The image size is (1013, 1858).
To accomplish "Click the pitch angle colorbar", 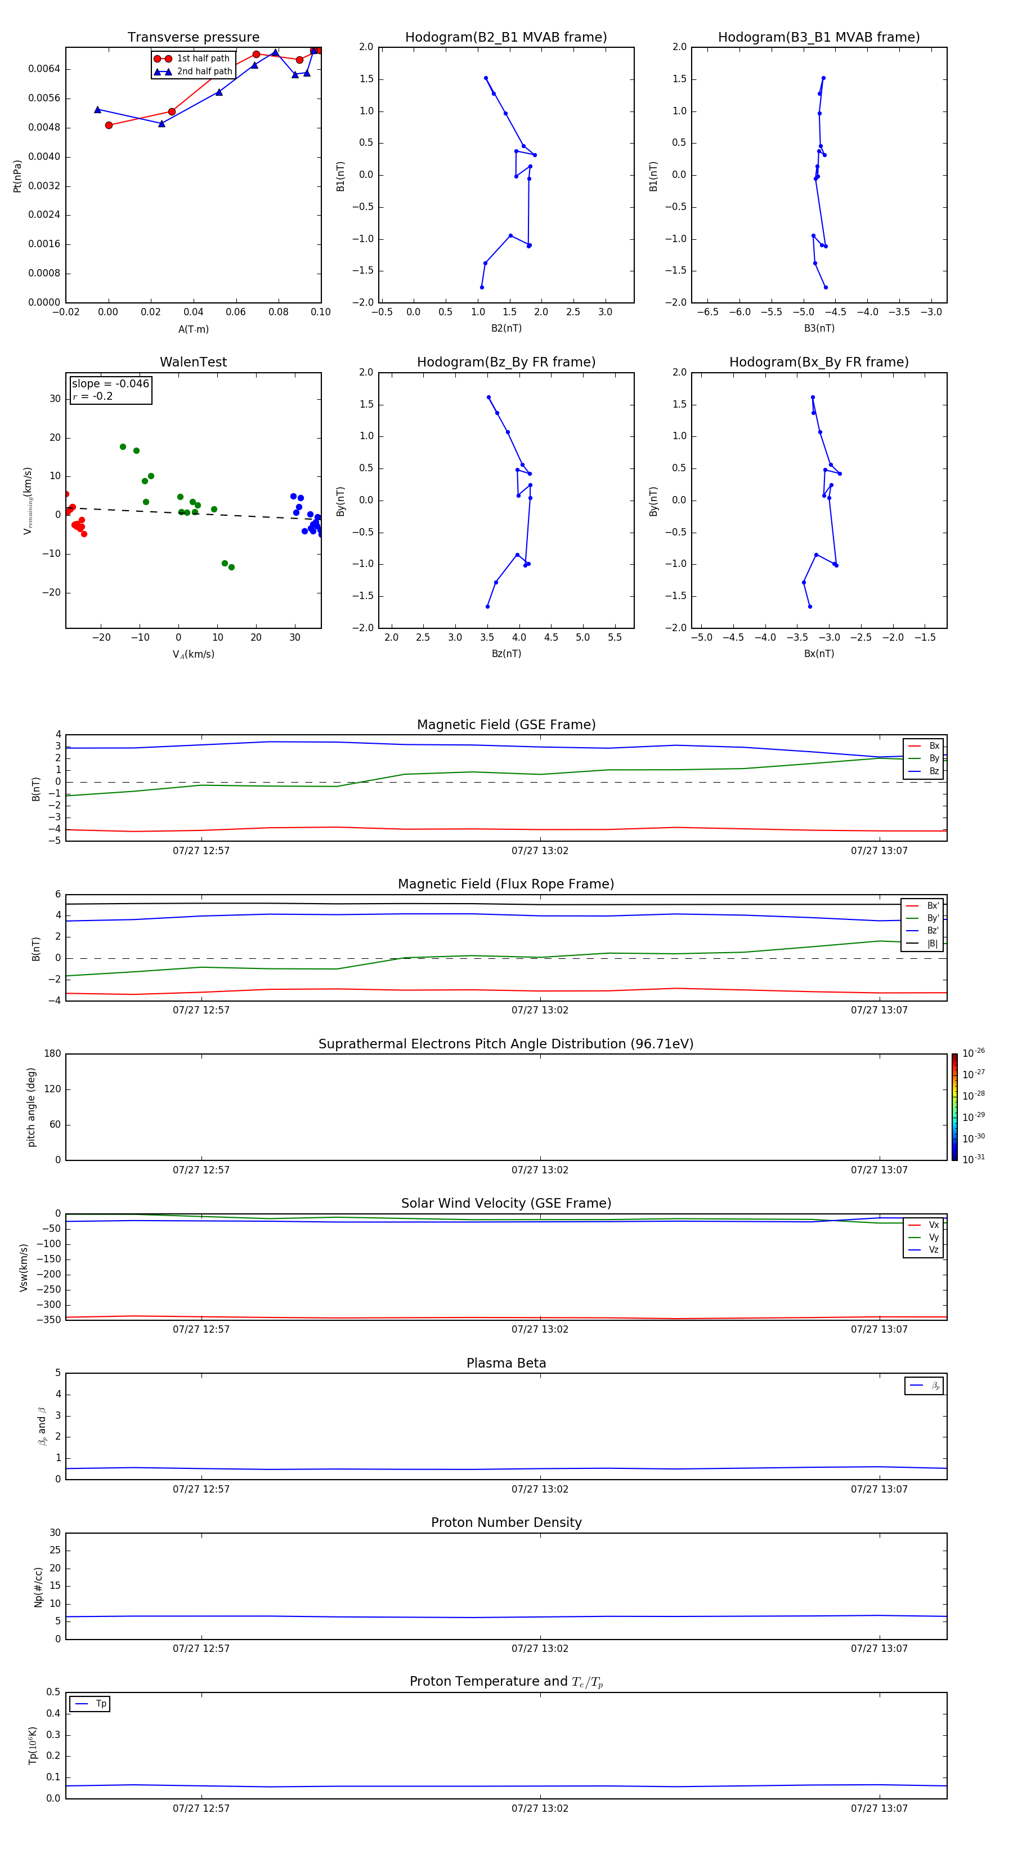I will click(954, 1107).
